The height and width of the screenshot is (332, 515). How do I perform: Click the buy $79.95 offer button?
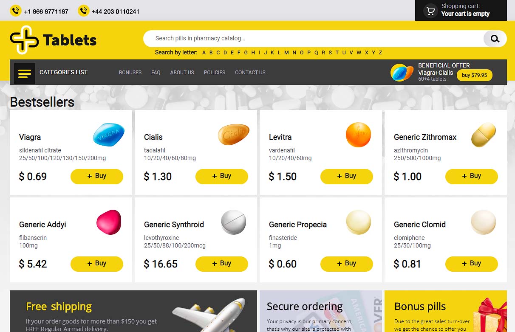click(x=475, y=75)
